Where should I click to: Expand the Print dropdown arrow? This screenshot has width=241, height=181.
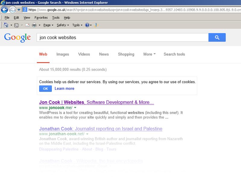coord(39,25)
